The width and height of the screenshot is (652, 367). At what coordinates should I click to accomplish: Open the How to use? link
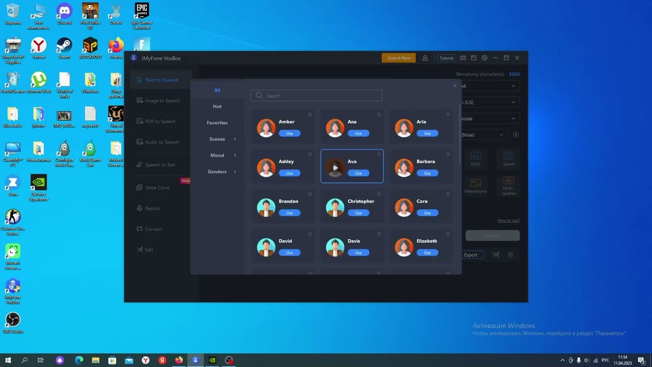click(x=508, y=221)
